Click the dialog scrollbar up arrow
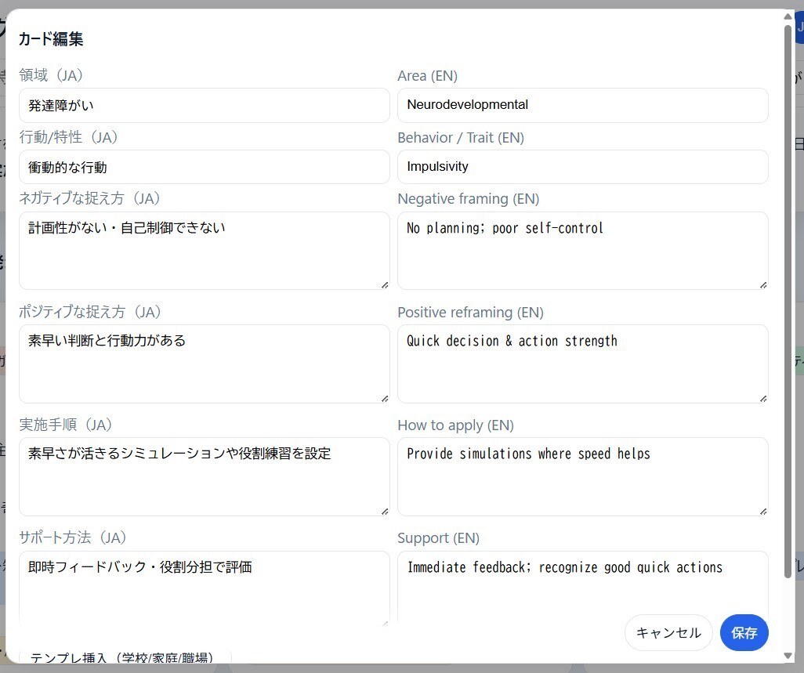This screenshot has width=804, height=673. click(x=788, y=17)
